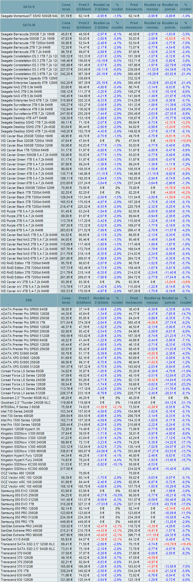Click the 233,60 € price of WD Caviar Green 6TB
This screenshot has width=193, height=582.
pos(66,183)
